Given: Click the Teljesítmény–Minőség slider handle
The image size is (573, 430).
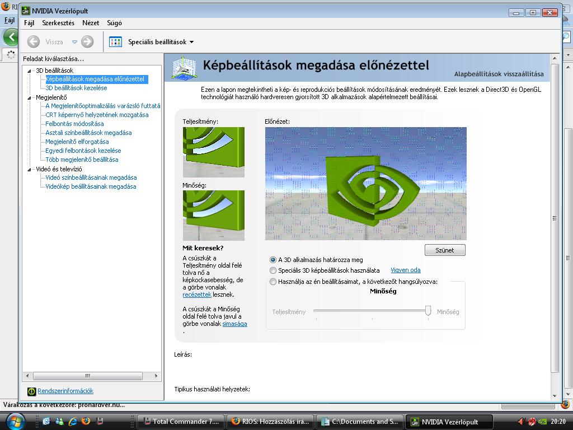Looking at the screenshot, I should [x=428, y=311].
